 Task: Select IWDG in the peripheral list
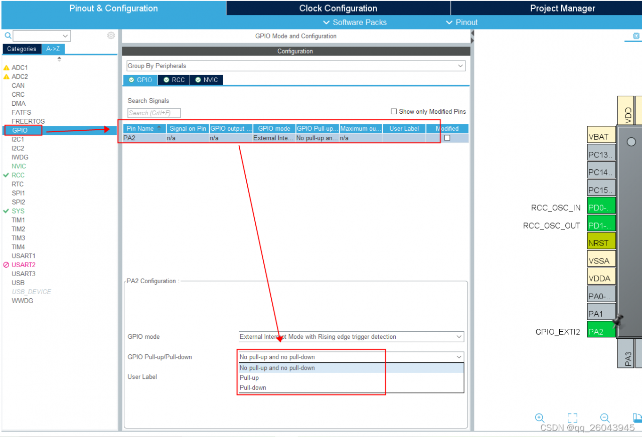(20, 157)
